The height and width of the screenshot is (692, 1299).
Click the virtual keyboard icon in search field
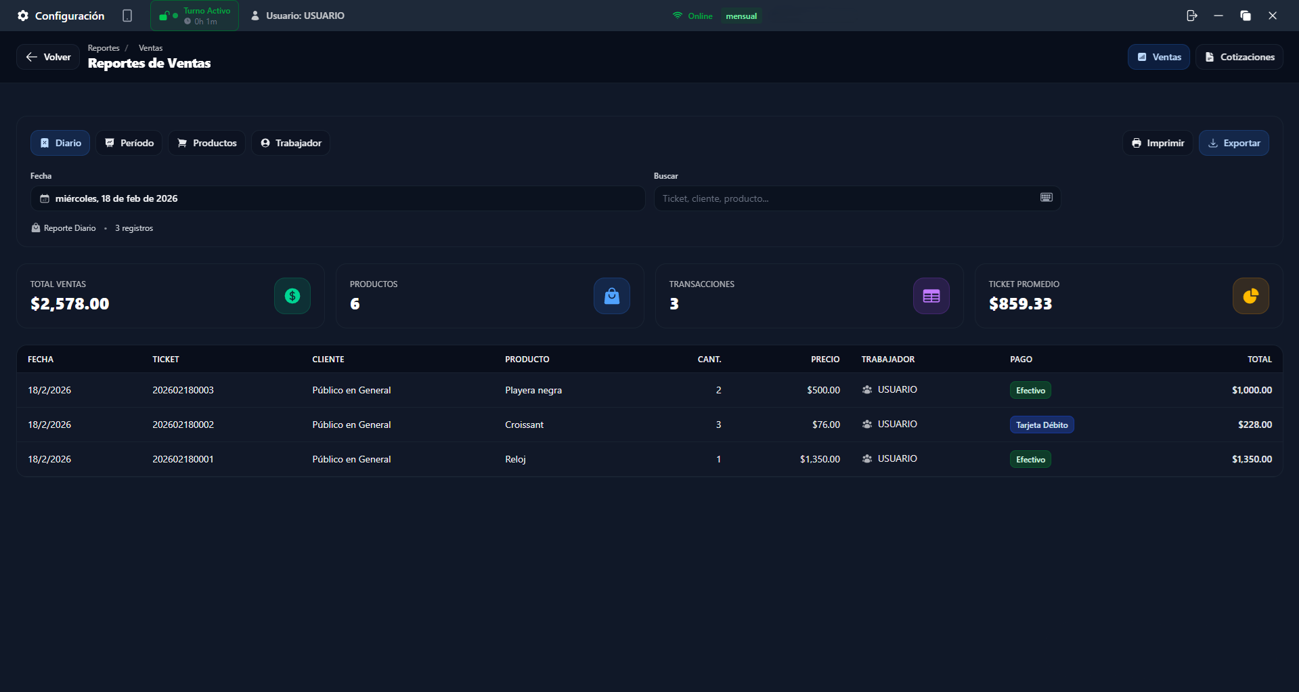point(1046,198)
